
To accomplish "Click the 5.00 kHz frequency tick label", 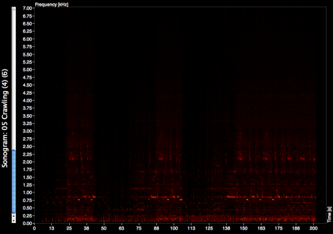I will pyautogui.click(x=28, y=70).
